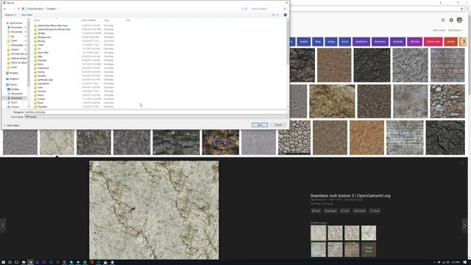Viewport: 471px width, 265px height.
Task: Click the View saved link
Action: pos(439,30)
